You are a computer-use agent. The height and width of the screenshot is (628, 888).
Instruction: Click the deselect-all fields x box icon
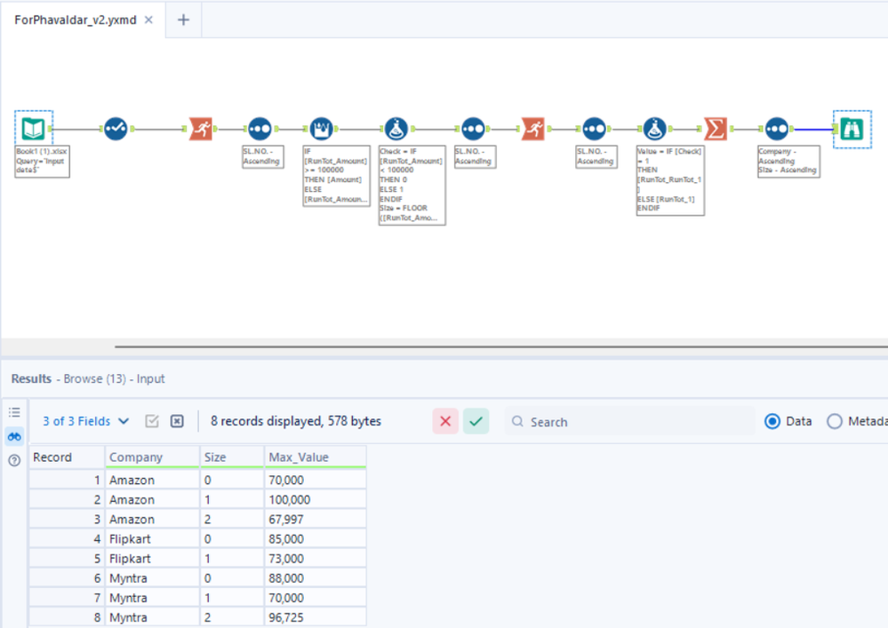tap(177, 421)
